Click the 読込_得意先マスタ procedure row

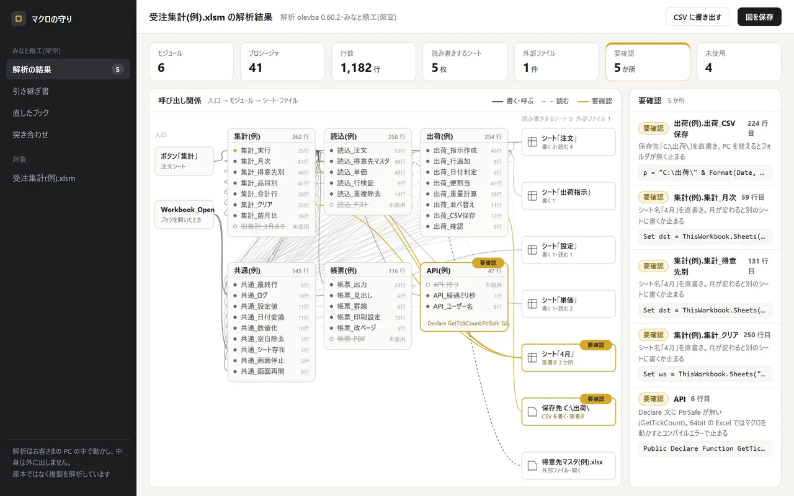pos(368,161)
